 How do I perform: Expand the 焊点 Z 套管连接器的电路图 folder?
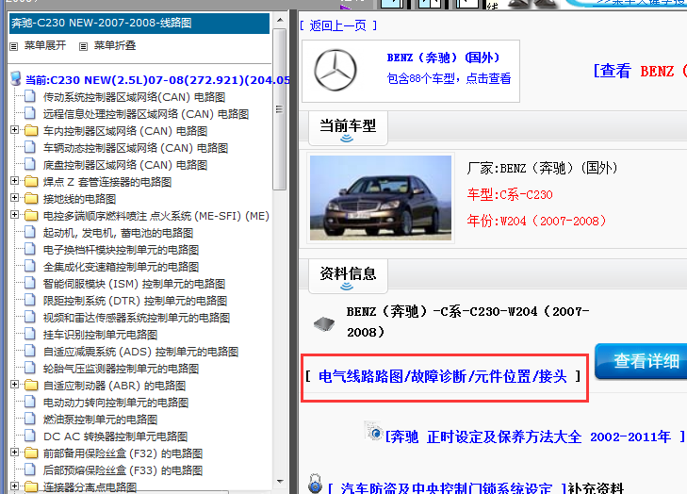[14, 181]
